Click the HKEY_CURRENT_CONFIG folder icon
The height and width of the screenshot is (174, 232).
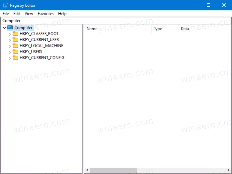pyautogui.click(x=15, y=58)
